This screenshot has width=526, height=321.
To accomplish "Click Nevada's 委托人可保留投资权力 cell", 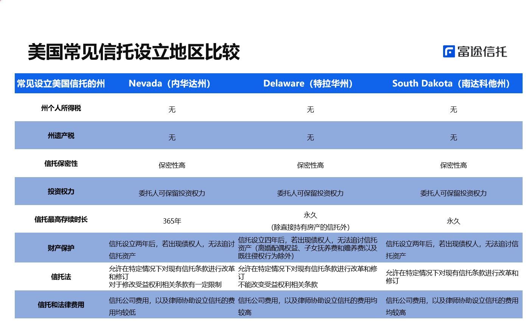I will tap(172, 193).
